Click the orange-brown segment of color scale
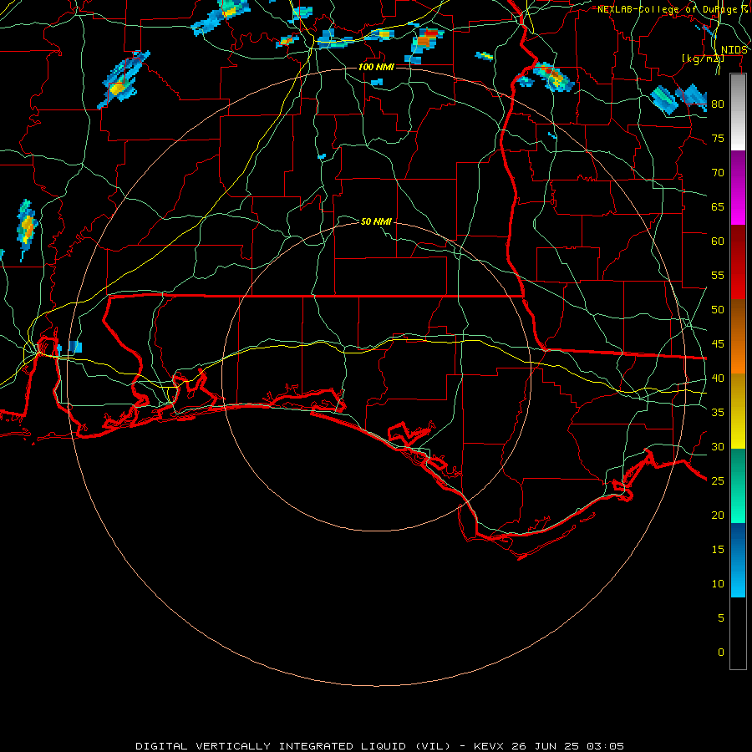 pyautogui.click(x=738, y=337)
